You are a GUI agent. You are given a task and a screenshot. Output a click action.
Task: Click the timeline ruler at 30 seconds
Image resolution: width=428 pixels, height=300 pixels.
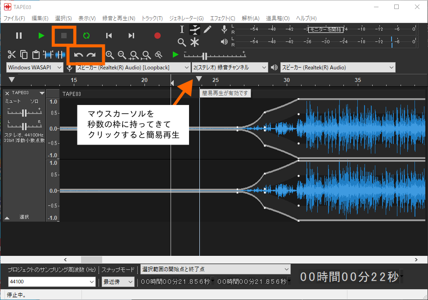coord(287,80)
